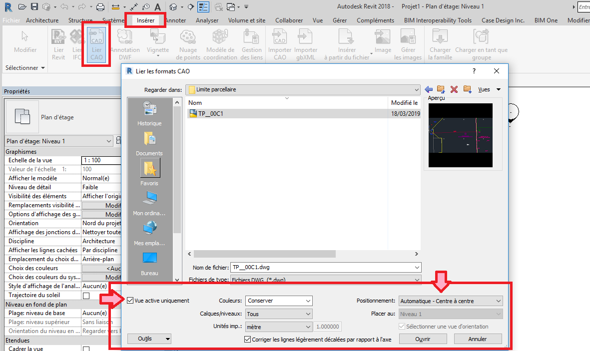Toggle Corriger les lignes légèrement décalées checkbox

pos(247,340)
